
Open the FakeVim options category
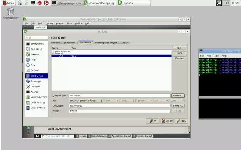point(36,54)
